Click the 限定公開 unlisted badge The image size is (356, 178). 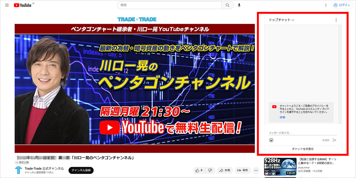(x=22, y=163)
